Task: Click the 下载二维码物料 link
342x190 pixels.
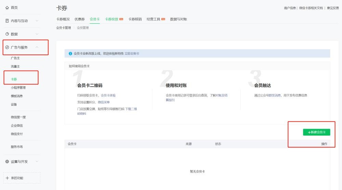Action: (131, 109)
